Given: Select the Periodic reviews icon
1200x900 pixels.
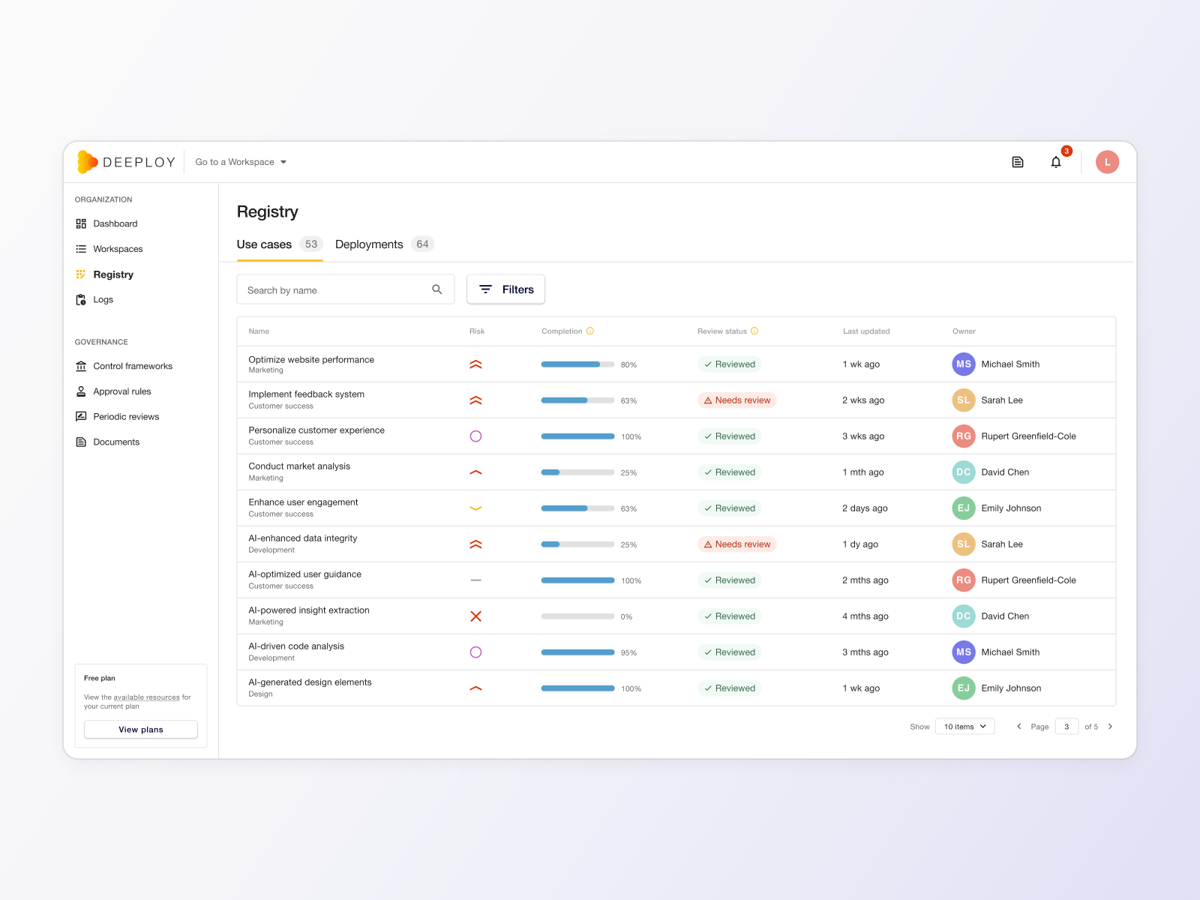Looking at the screenshot, I should coord(81,416).
